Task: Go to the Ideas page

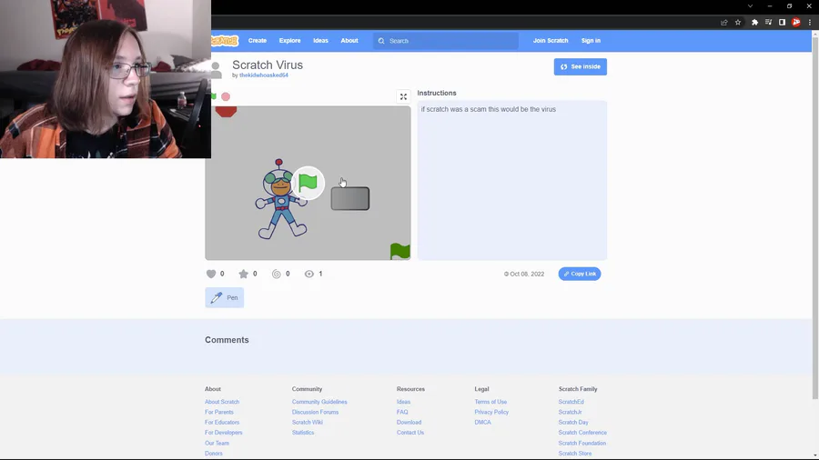Action: coord(320,41)
